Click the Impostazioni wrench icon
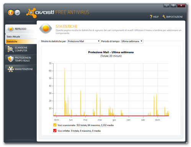Viewport: 191px width, 147px height. click(x=164, y=17)
